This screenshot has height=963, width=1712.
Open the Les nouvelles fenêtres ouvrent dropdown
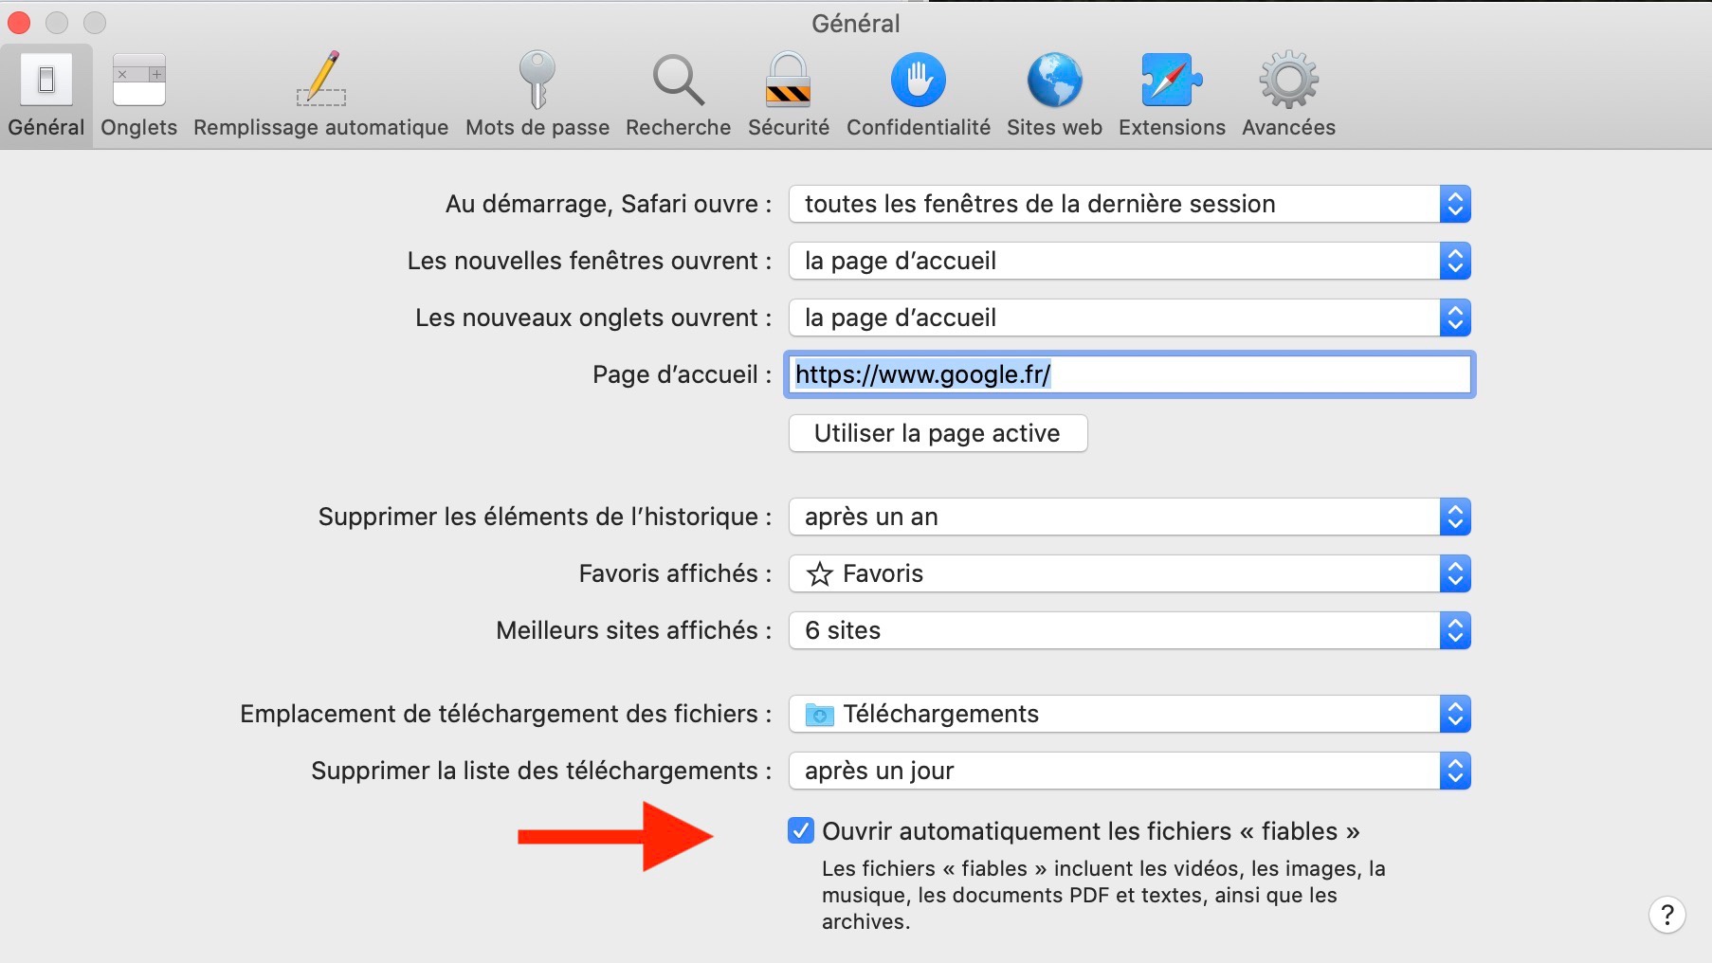tap(1130, 261)
